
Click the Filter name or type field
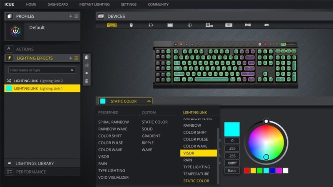(42, 70)
